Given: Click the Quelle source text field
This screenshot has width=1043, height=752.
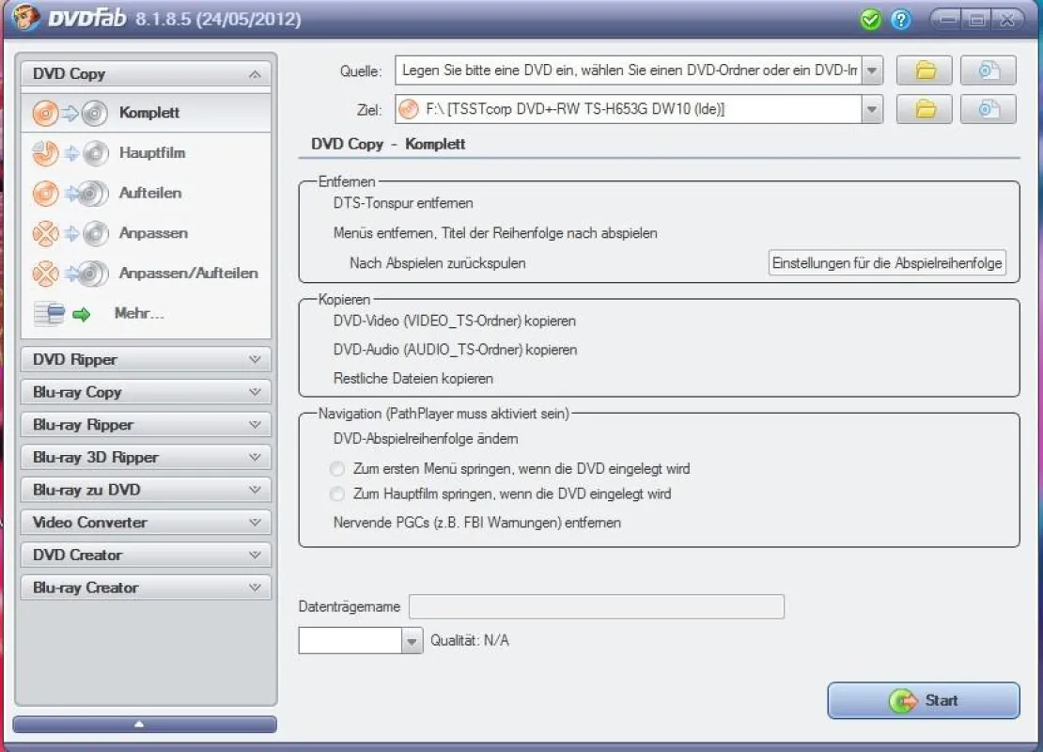Looking at the screenshot, I should click(628, 70).
